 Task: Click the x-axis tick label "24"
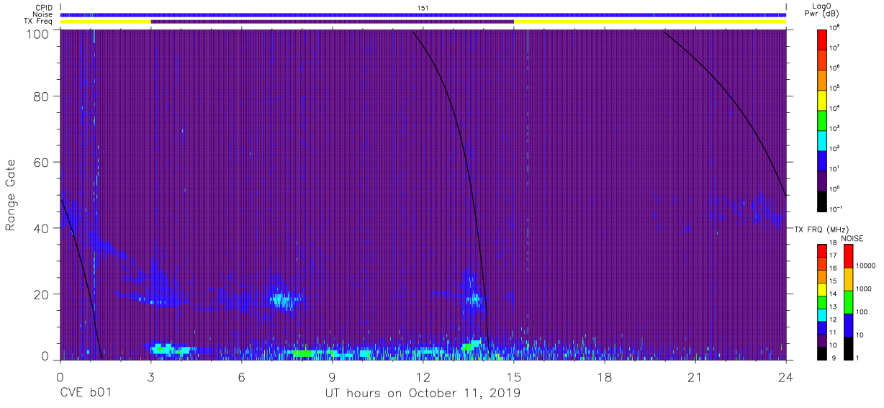click(785, 376)
